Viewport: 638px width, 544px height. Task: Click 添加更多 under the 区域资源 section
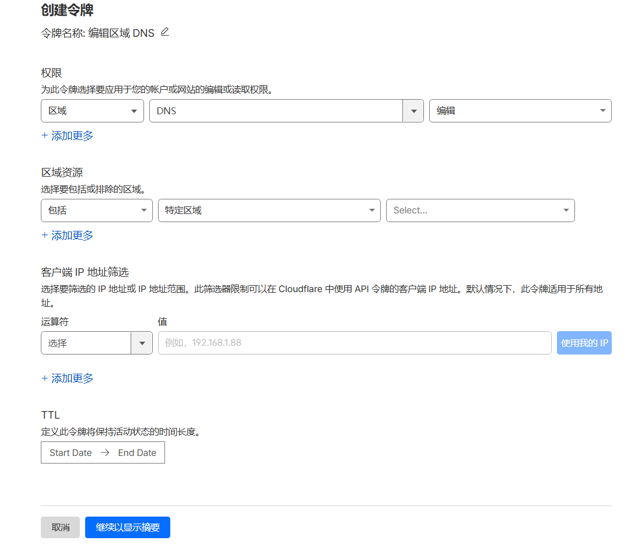(x=68, y=236)
